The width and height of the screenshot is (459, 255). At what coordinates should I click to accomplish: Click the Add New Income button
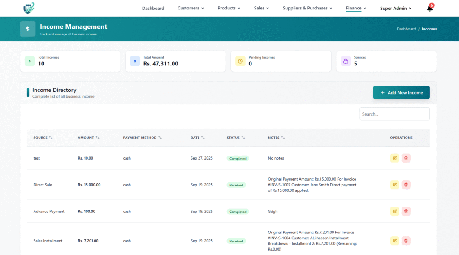(401, 93)
